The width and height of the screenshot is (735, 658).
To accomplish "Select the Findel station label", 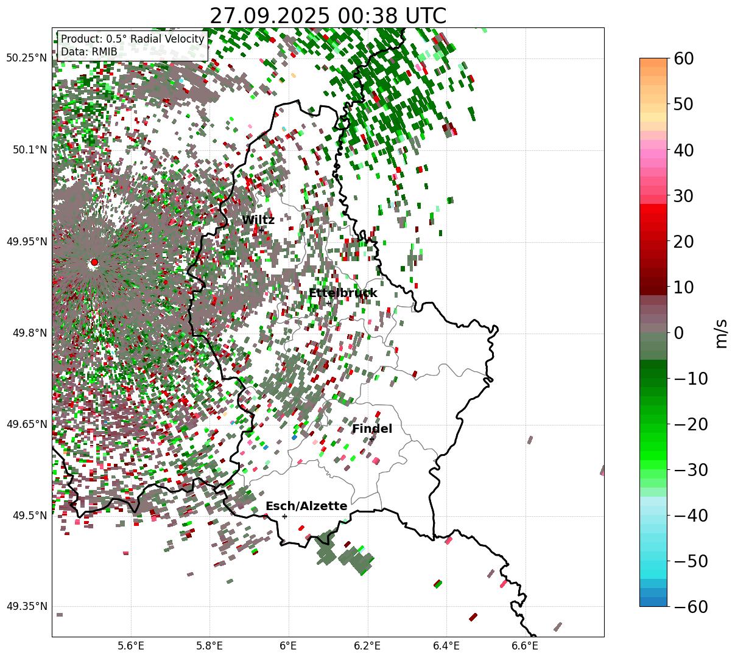I will click(x=372, y=429).
